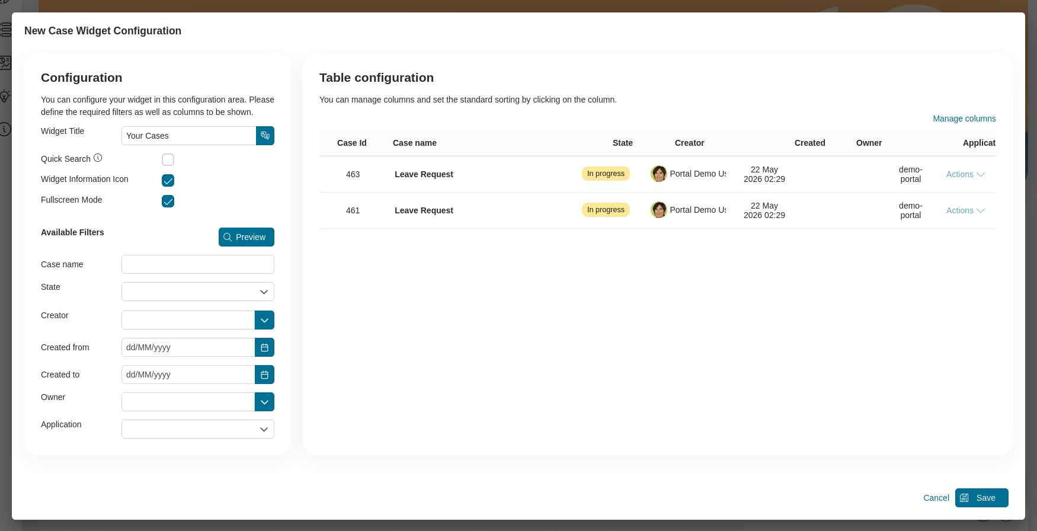Sort by the Created column header
1037x531 pixels.
[810, 143]
